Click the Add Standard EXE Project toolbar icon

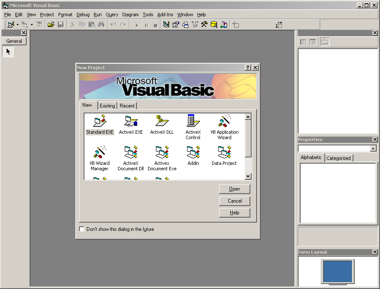pos(11,24)
